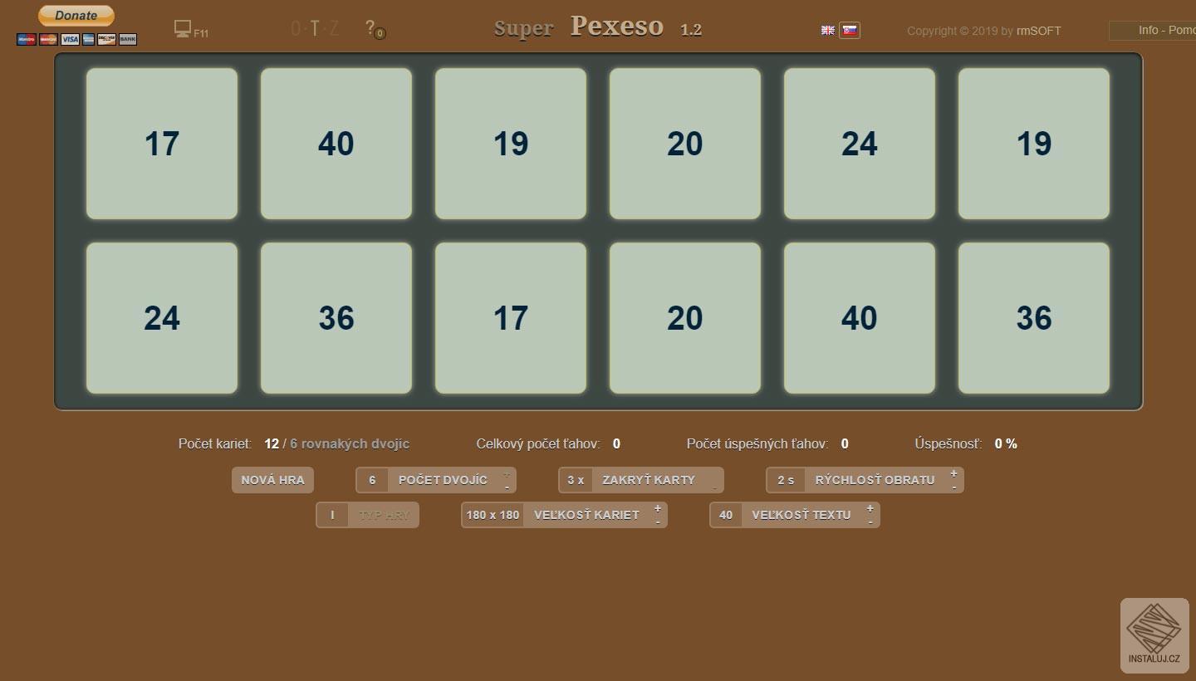Click the '180 x 180' card size value
The height and width of the screenshot is (681, 1196).
pos(493,515)
